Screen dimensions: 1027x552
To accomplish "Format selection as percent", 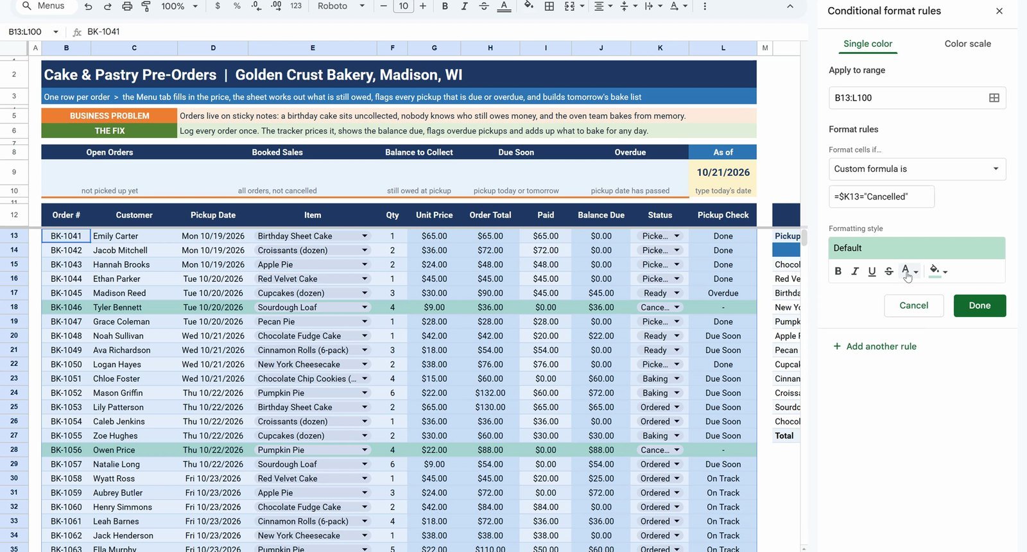I will 237,6.
